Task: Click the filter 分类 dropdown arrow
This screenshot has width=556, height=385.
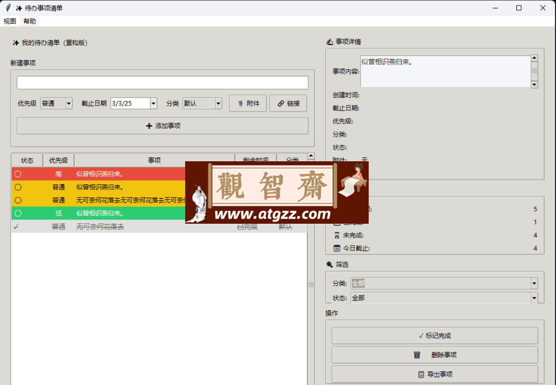Action: 534,283
